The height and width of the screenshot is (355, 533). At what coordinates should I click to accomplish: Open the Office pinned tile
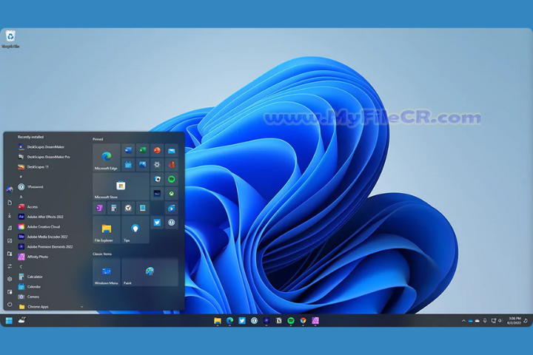pos(171,165)
